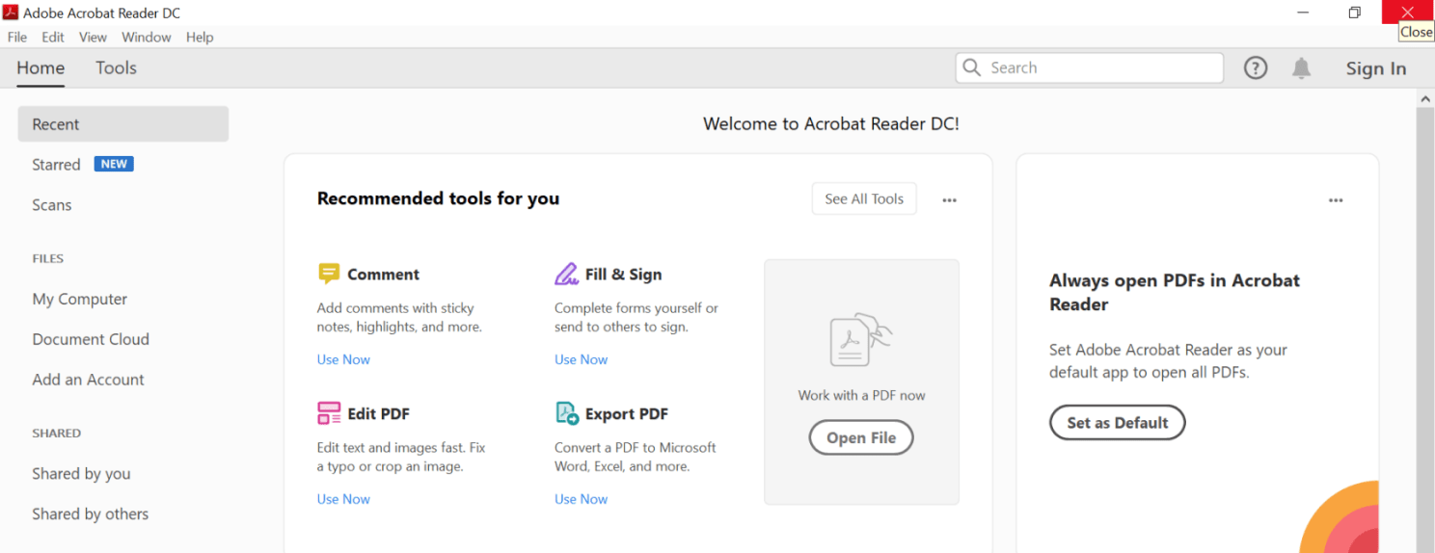Open the notifications bell icon

1301,68
